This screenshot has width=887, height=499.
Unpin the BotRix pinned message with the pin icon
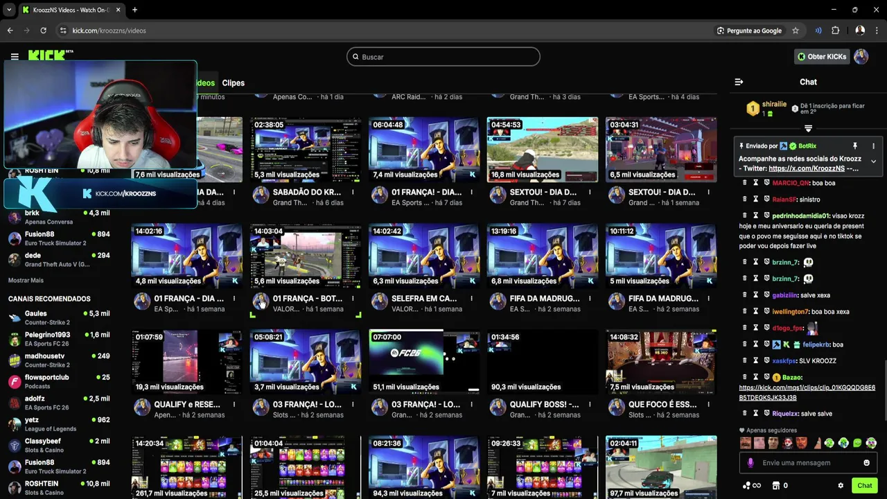click(x=854, y=146)
